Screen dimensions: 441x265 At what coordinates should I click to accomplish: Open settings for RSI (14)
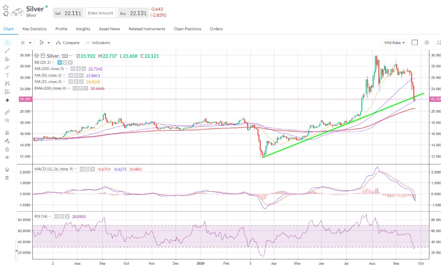tap(62, 216)
